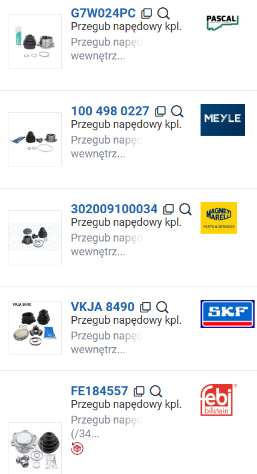Screen dimensions: 257x474
Task: Click magnifier icon beside 302009100034
Action: [x=185, y=209]
